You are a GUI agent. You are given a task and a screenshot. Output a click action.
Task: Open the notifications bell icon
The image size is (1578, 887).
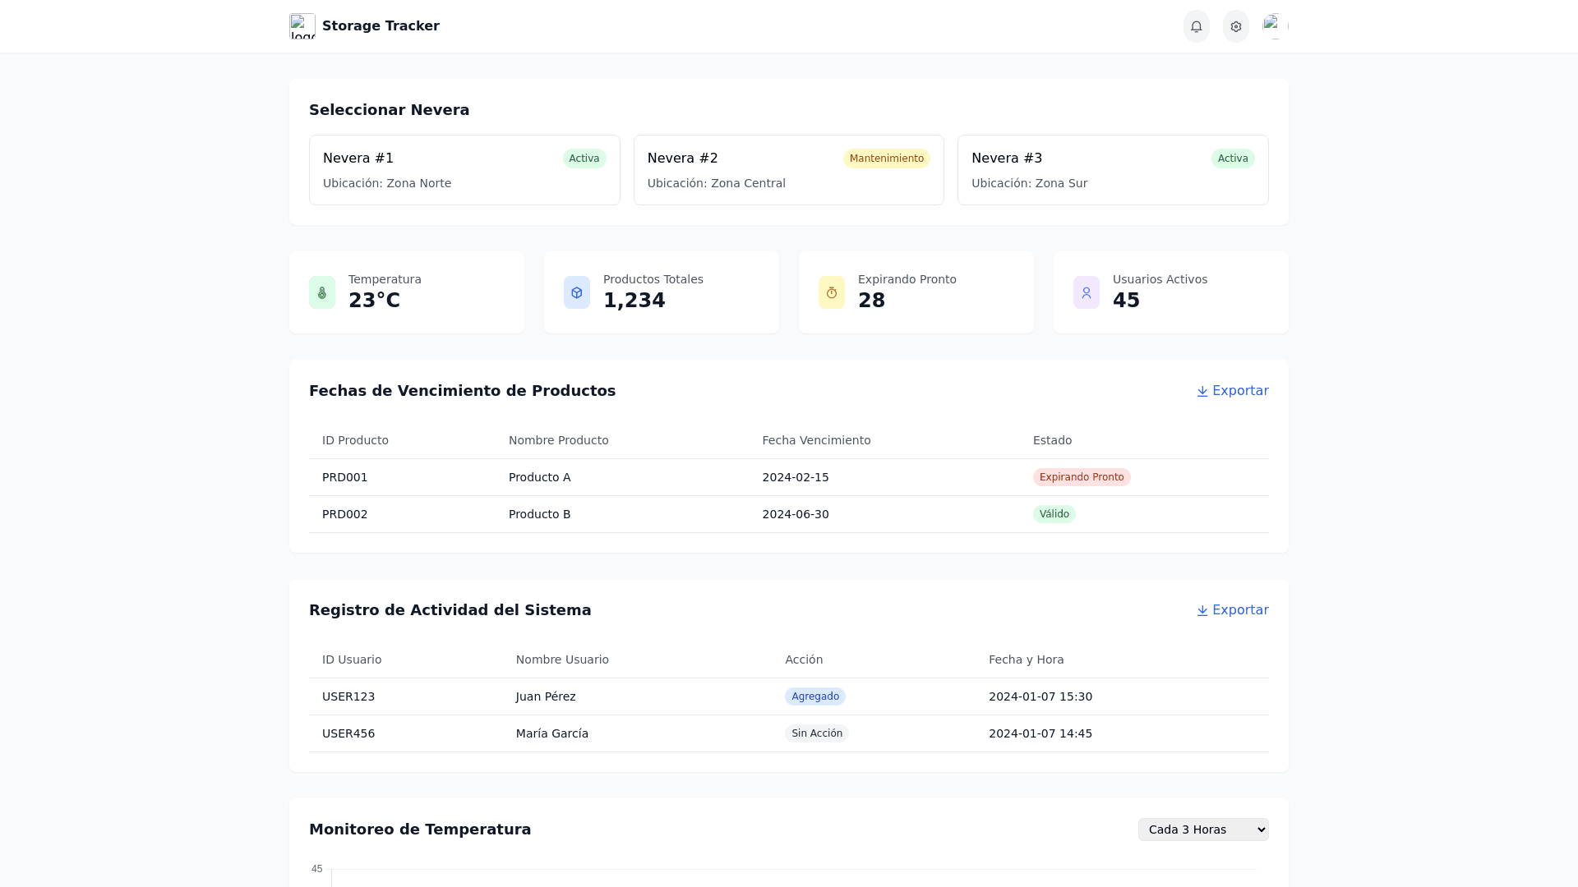coord(1196,26)
